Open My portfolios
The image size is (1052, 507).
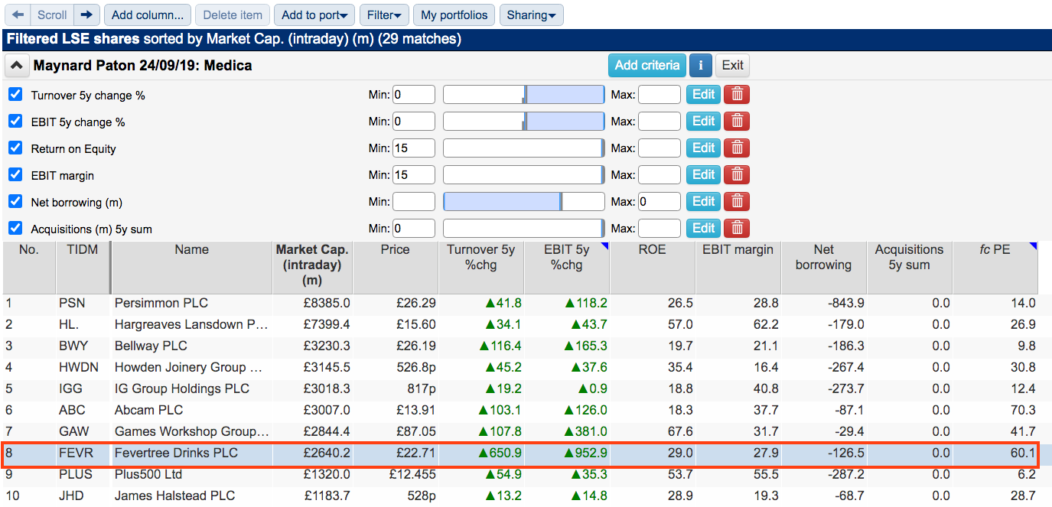click(454, 15)
